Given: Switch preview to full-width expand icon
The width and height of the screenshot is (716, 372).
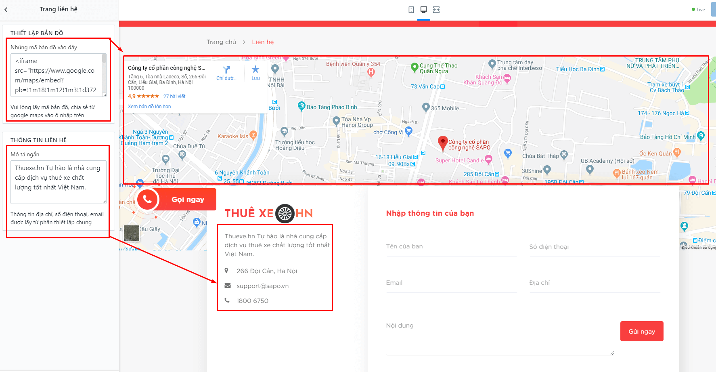Looking at the screenshot, I should pos(436,10).
